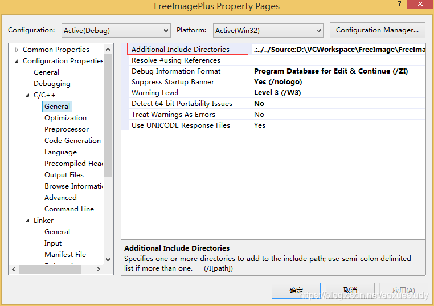
Task: Collapse the C/C++ tree node arrow
Action: coord(27,95)
